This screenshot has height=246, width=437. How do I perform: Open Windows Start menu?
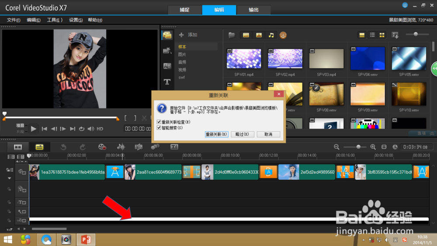click(8, 239)
